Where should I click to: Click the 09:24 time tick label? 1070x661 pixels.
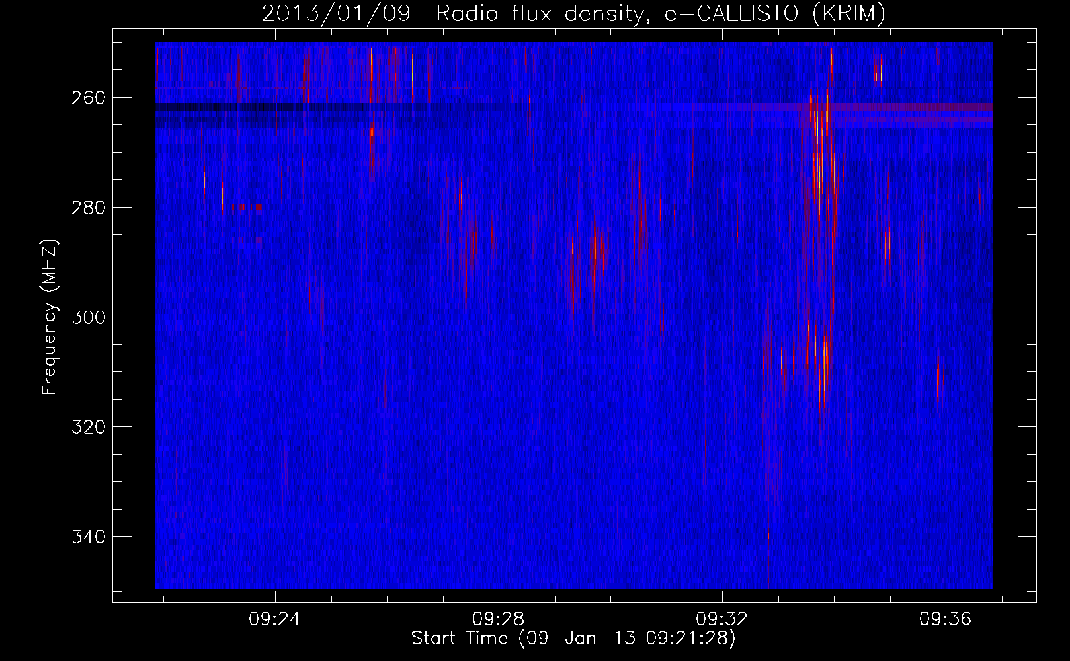tap(274, 619)
